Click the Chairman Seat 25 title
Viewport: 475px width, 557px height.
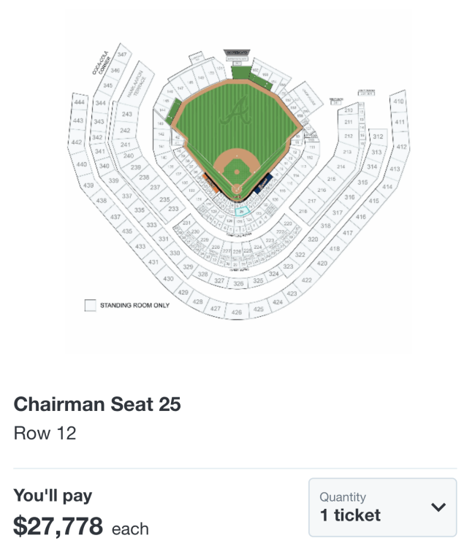click(97, 404)
